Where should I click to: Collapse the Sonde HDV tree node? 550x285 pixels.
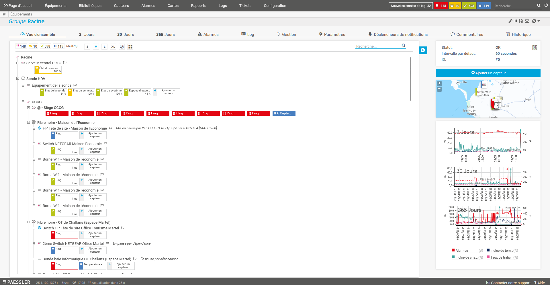pos(18,79)
